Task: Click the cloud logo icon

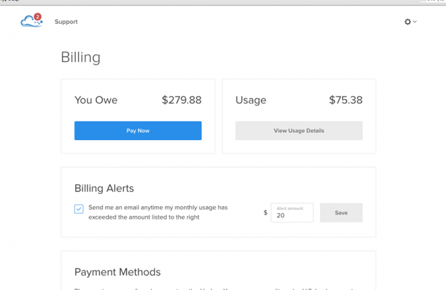Action: (31, 21)
